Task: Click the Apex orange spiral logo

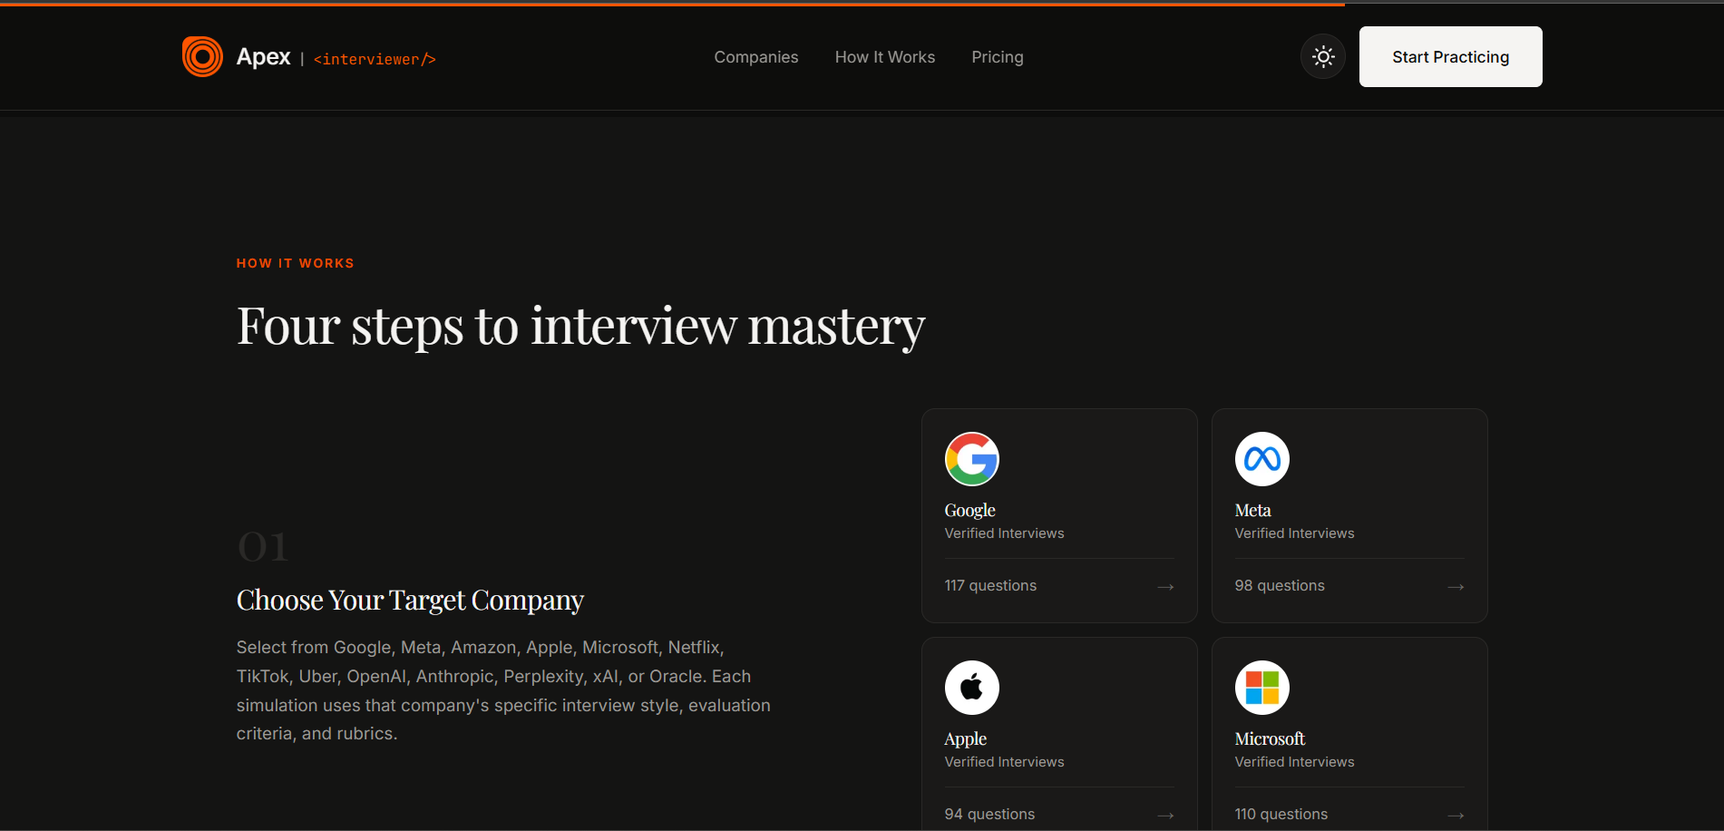Action: tap(202, 57)
